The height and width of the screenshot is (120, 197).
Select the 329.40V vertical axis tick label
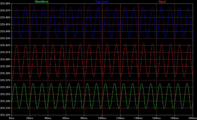(x=5, y=59)
